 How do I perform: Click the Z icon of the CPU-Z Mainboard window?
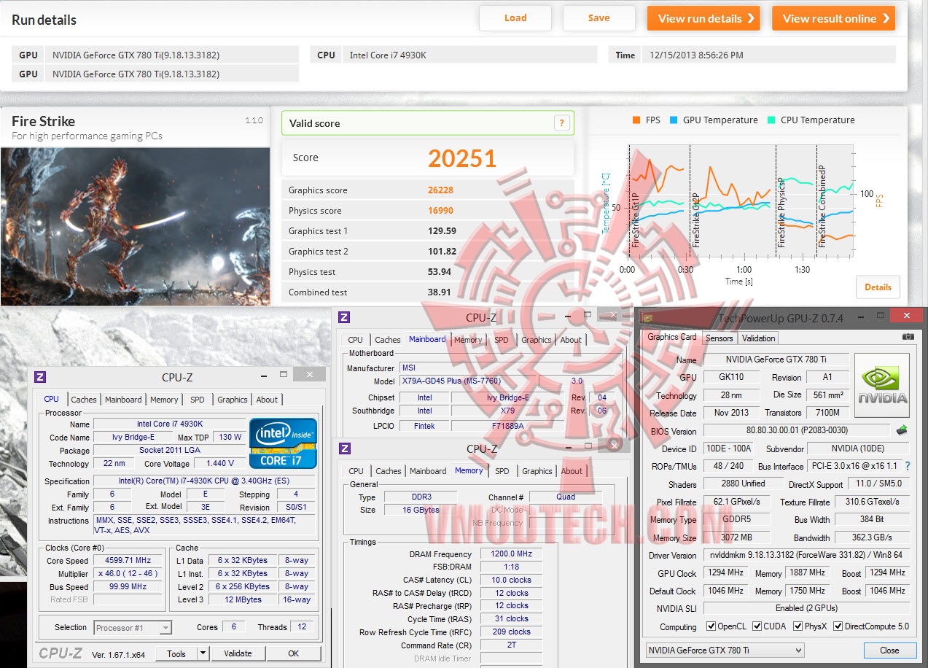(x=345, y=317)
